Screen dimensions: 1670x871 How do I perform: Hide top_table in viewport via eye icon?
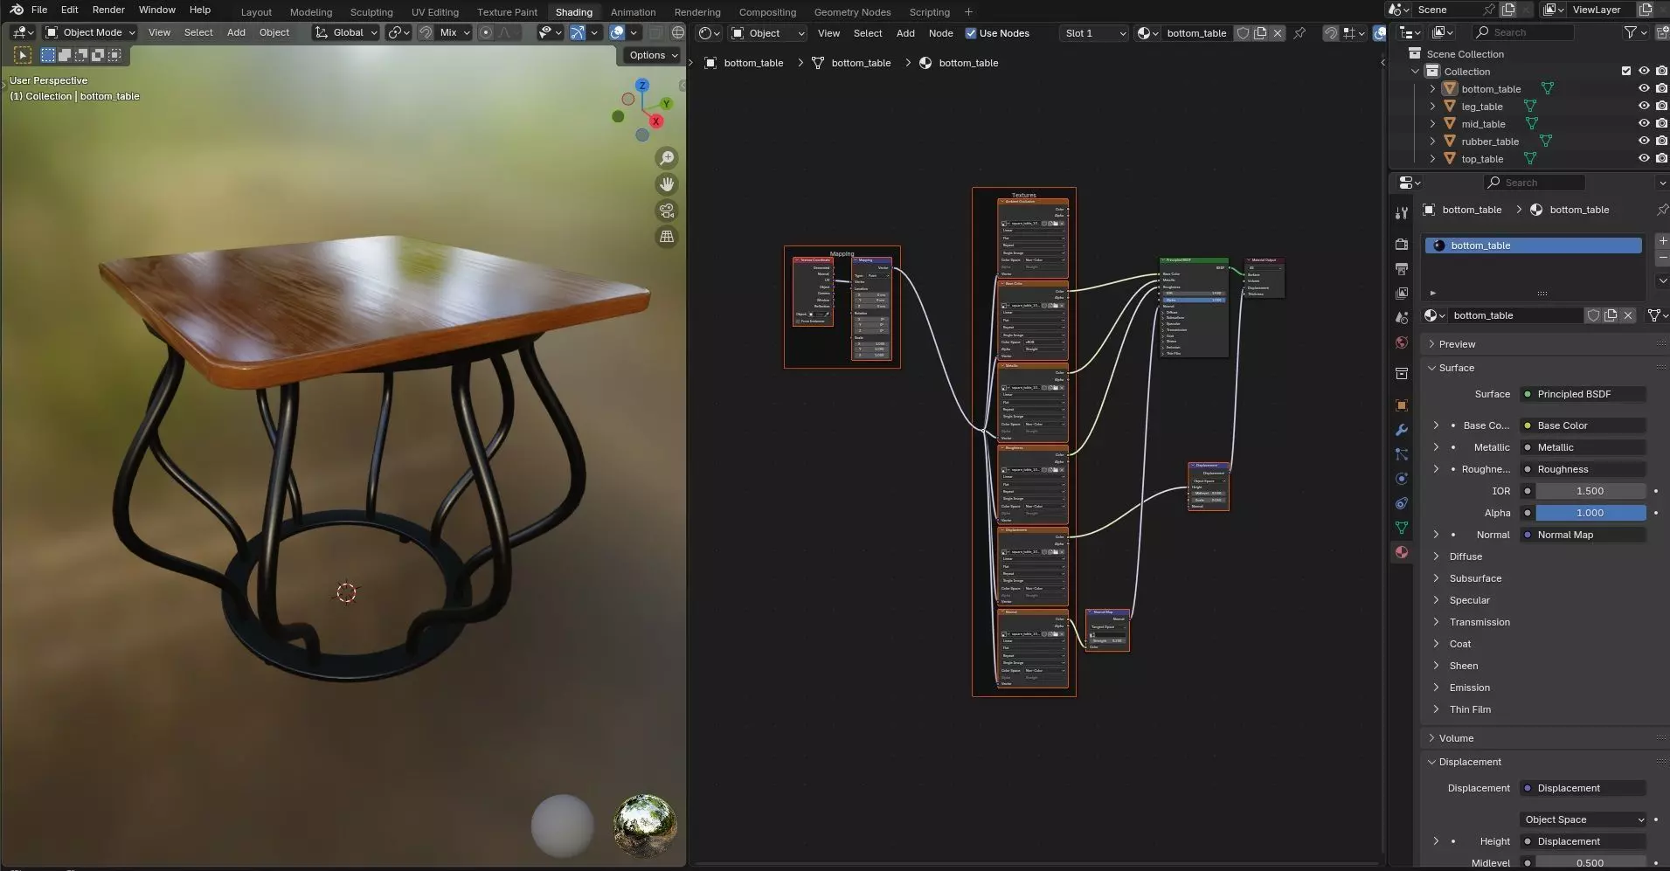point(1644,158)
